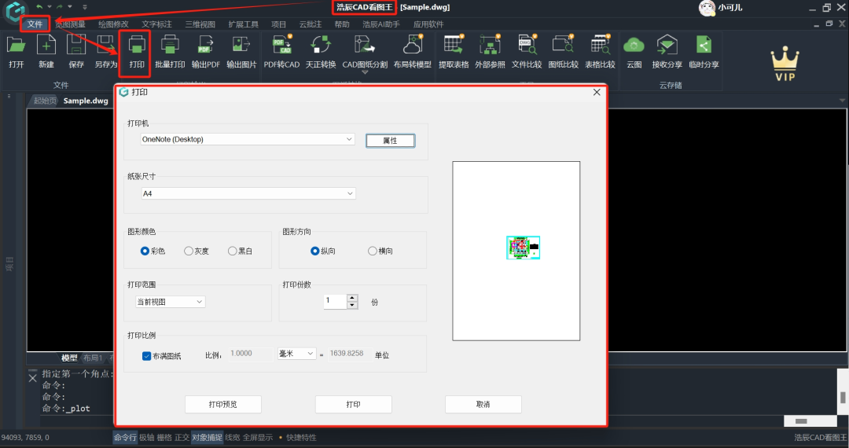
Task: Click the VIP crown icon
Action: point(785,64)
